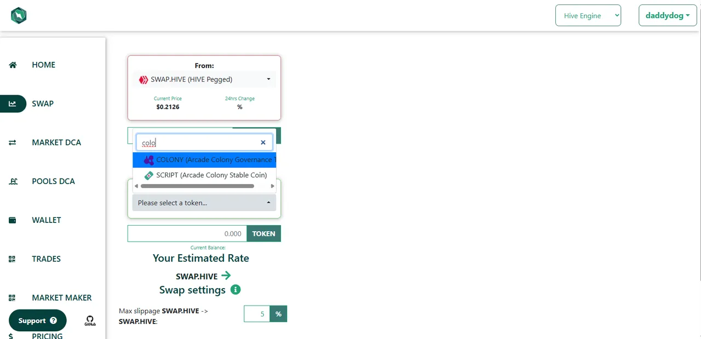Click the Trades QR-style icon
Image resolution: width=701 pixels, height=339 pixels.
(x=12, y=259)
